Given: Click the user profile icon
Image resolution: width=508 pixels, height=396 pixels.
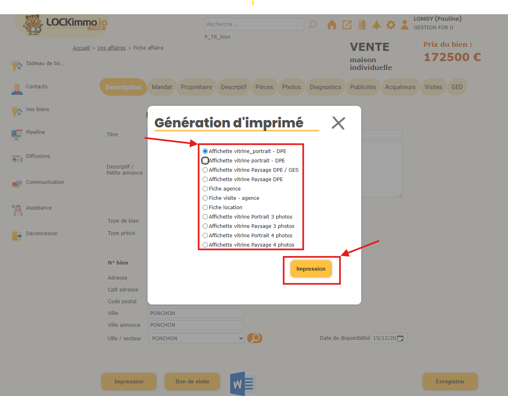Looking at the screenshot, I should 405,25.
